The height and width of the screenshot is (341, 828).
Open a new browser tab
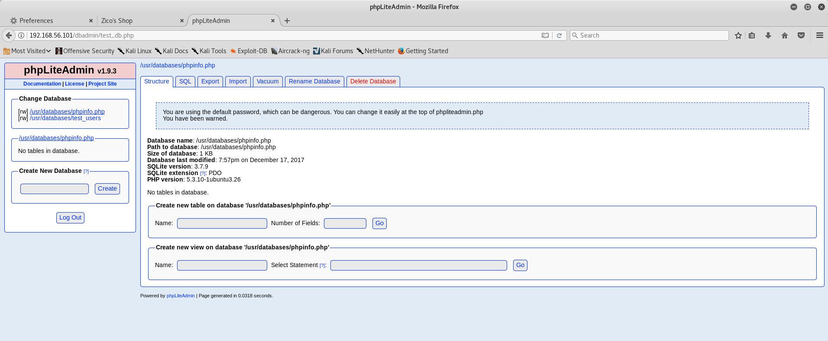click(287, 21)
